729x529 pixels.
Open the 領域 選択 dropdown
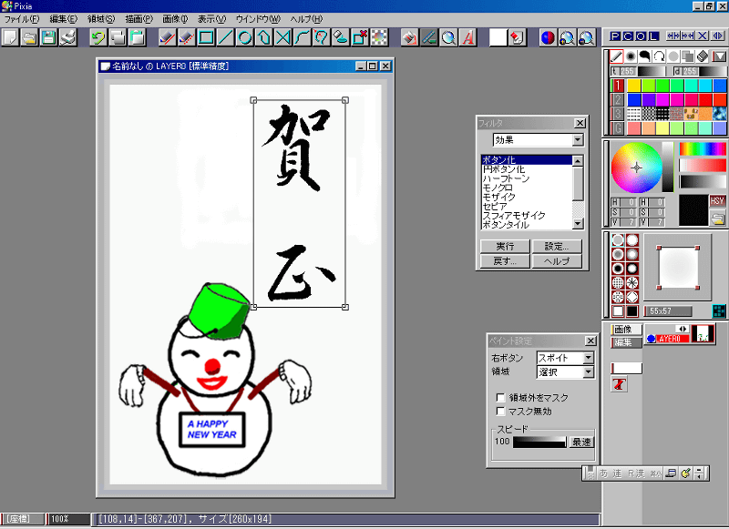point(588,372)
